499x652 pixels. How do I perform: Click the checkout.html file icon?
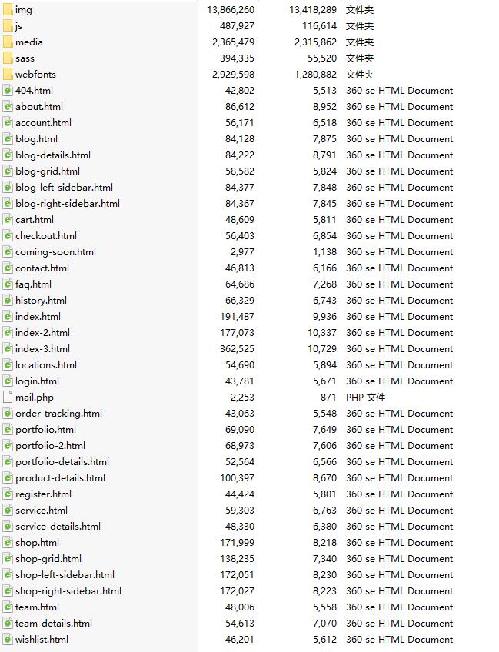tap(8, 236)
